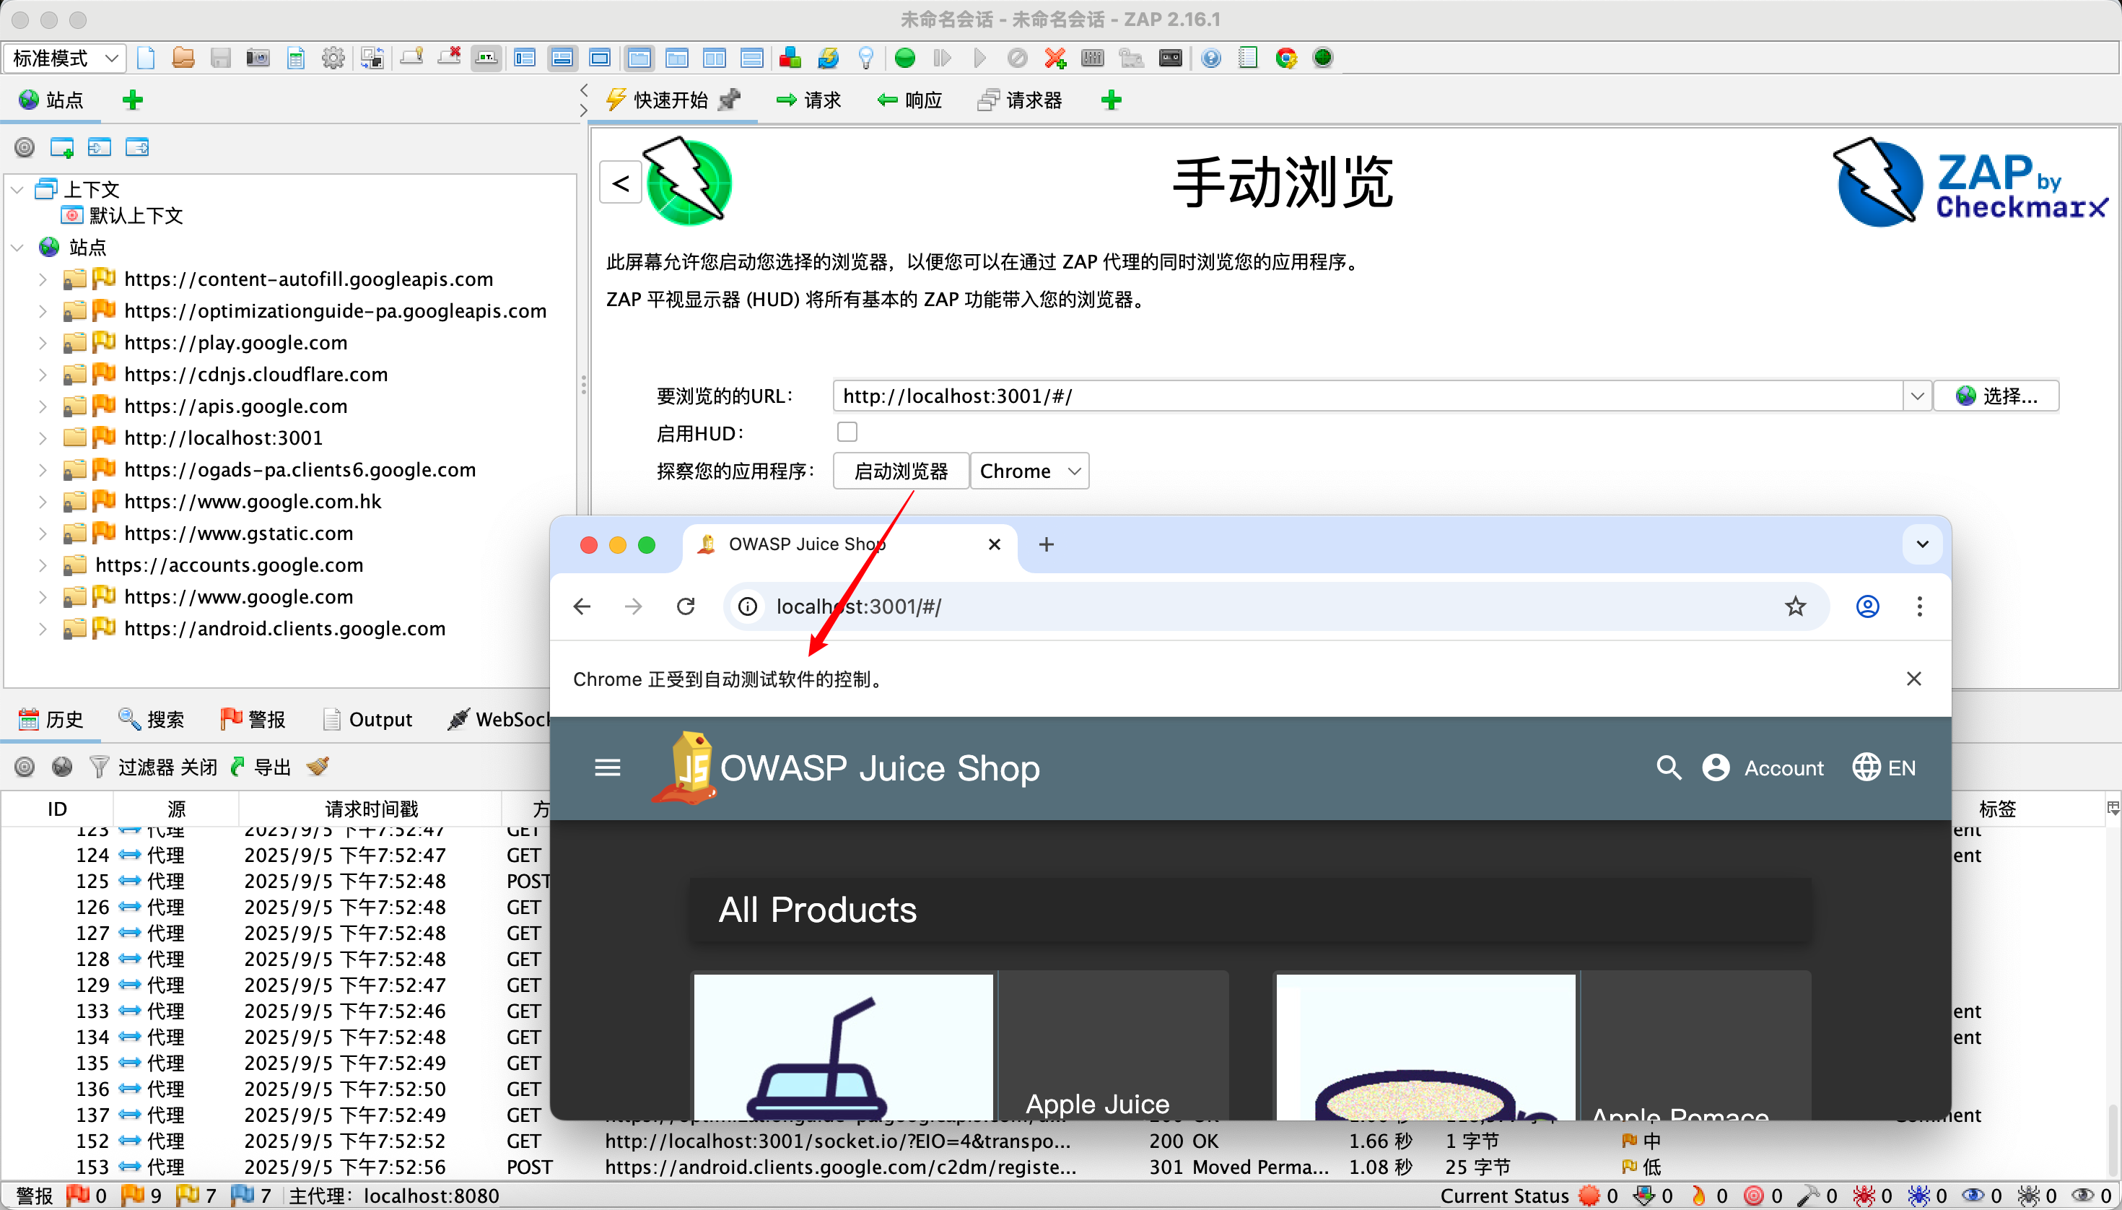Open the 警报 bottom tab
The height and width of the screenshot is (1210, 2122).
tap(253, 719)
